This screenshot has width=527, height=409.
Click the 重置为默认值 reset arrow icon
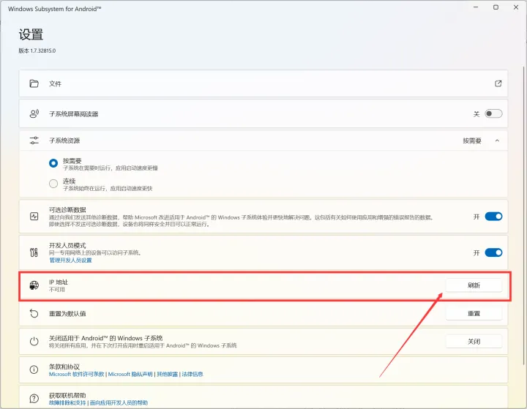click(34, 313)
